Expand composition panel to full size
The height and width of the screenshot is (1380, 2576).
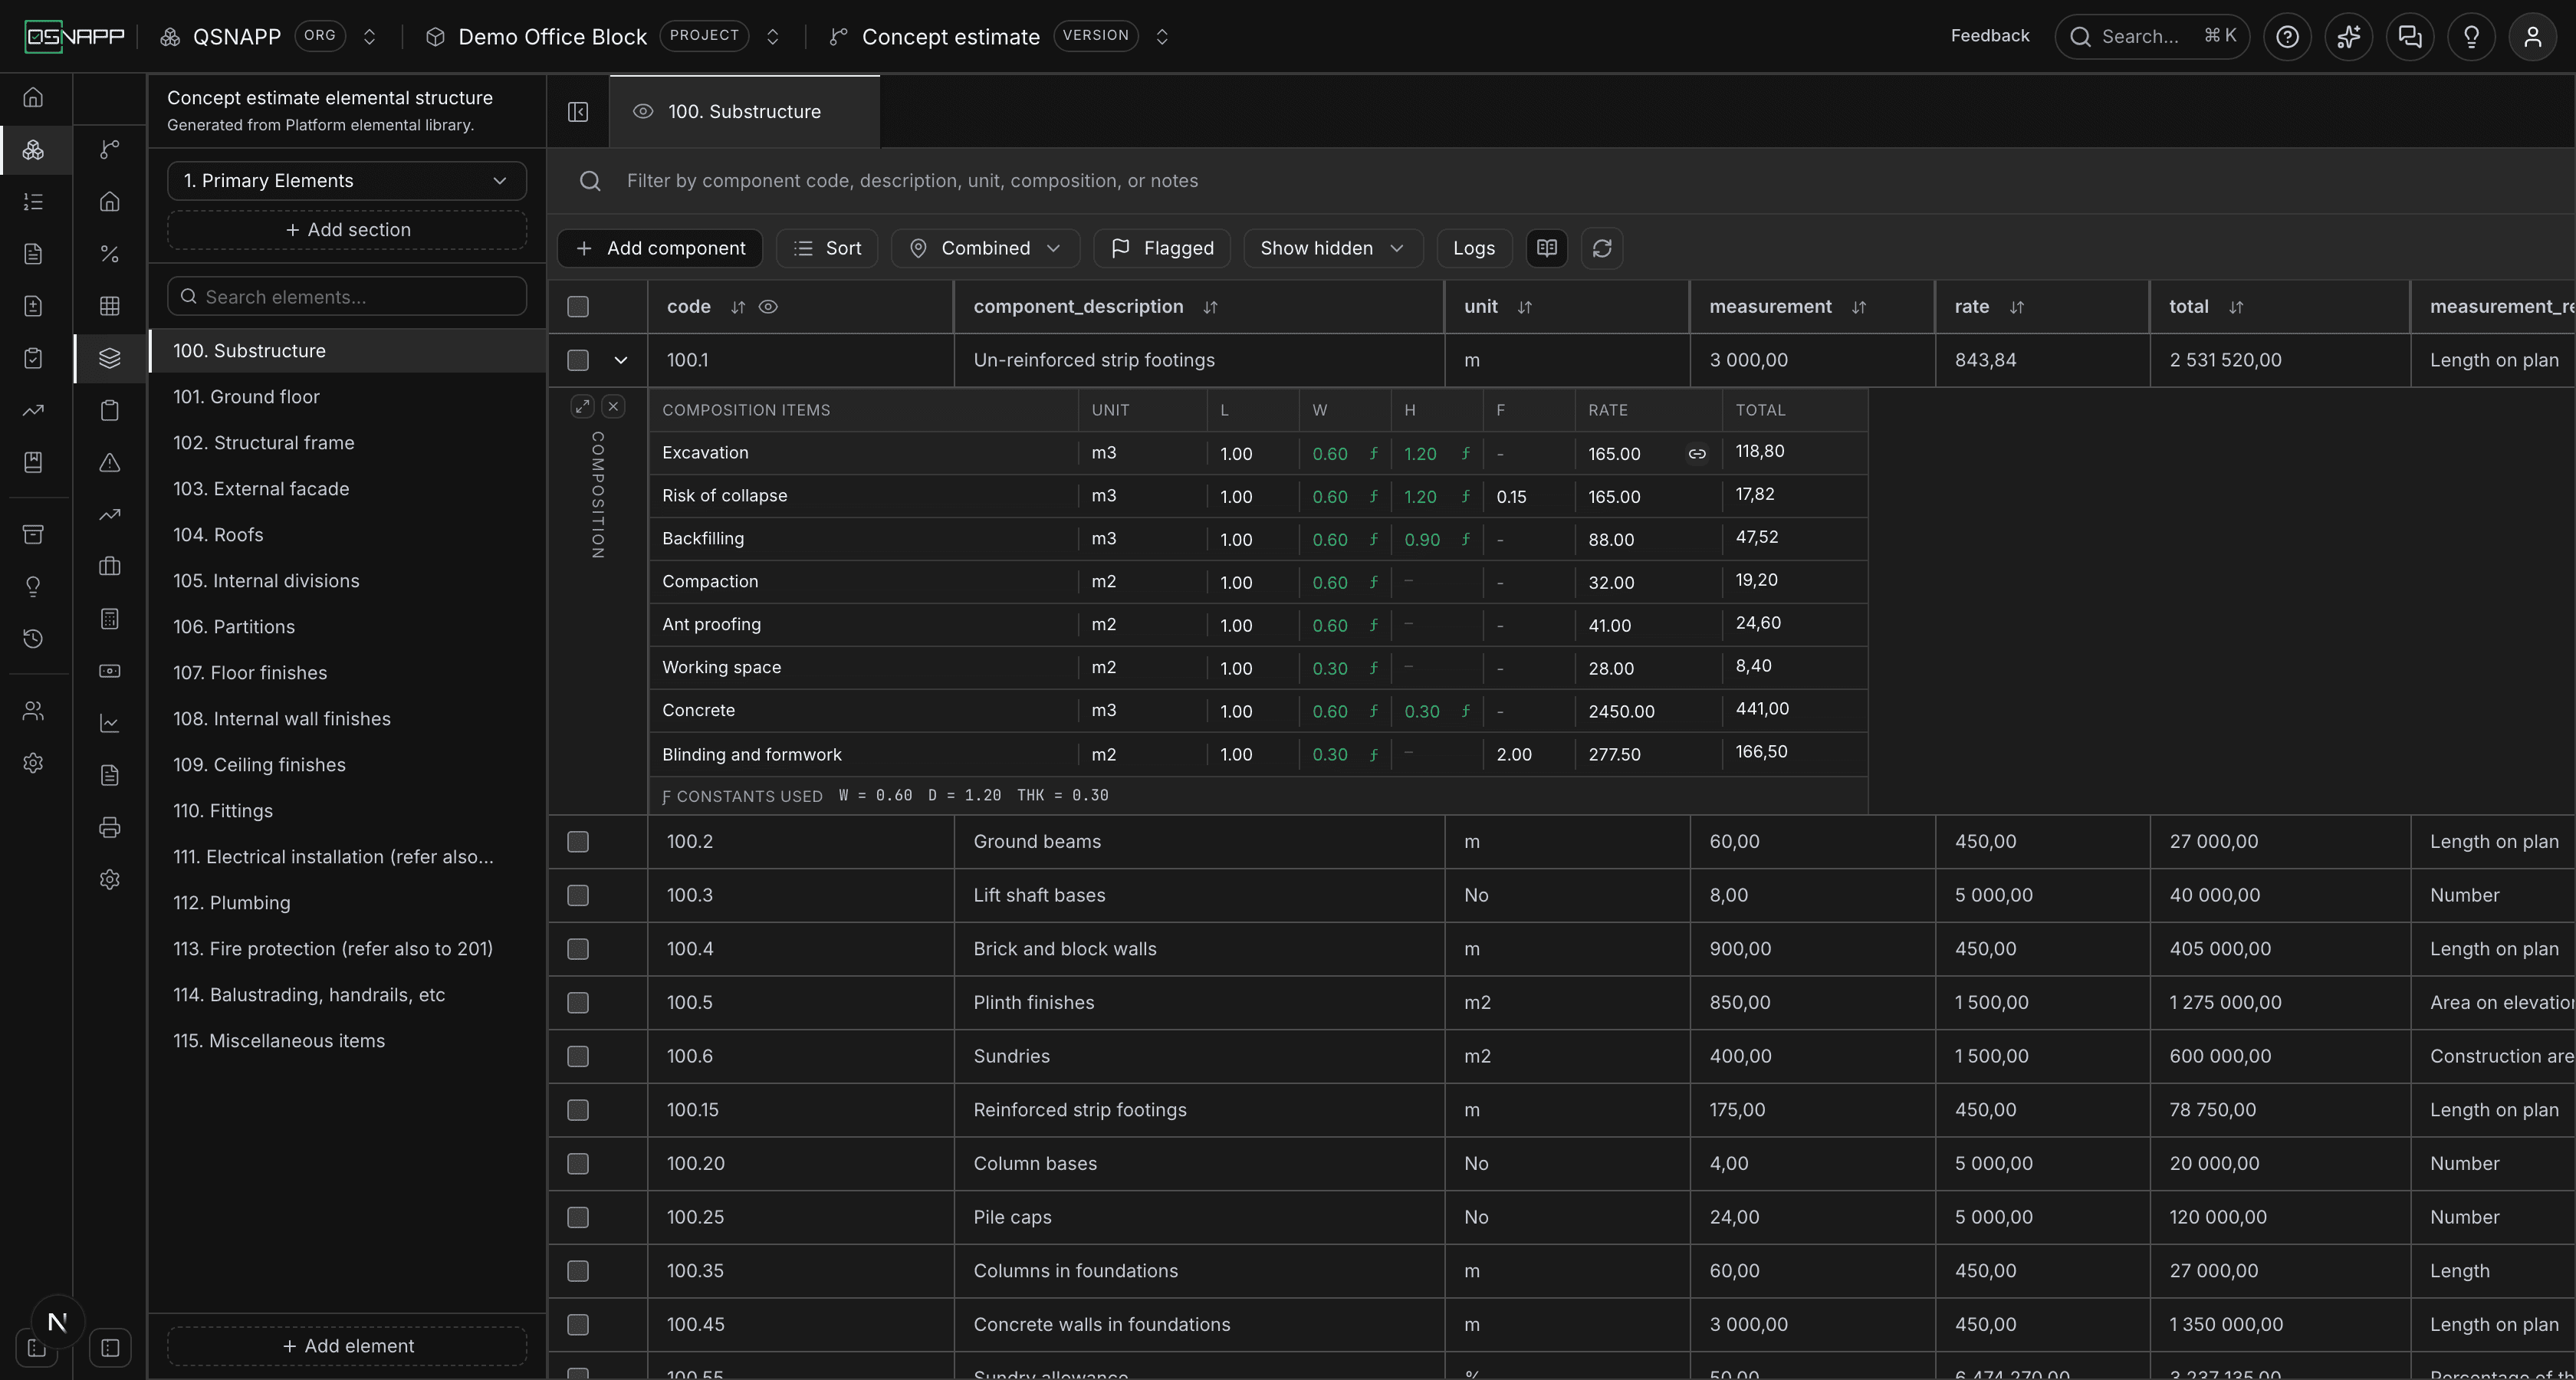pyautogui.click(x=582, y=406)
